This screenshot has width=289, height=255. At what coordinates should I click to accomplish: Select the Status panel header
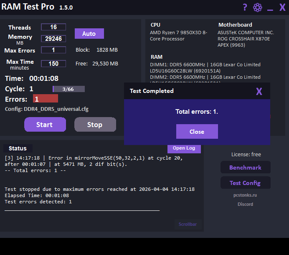point(18,148)
